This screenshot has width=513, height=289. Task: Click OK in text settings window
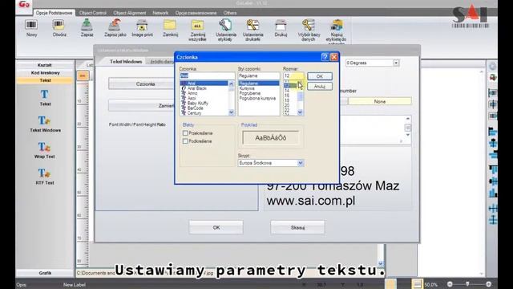[216, 227]
